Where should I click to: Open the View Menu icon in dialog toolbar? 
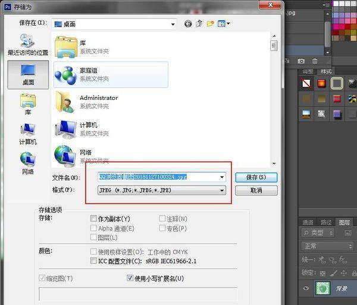click(x=224, y=24)
